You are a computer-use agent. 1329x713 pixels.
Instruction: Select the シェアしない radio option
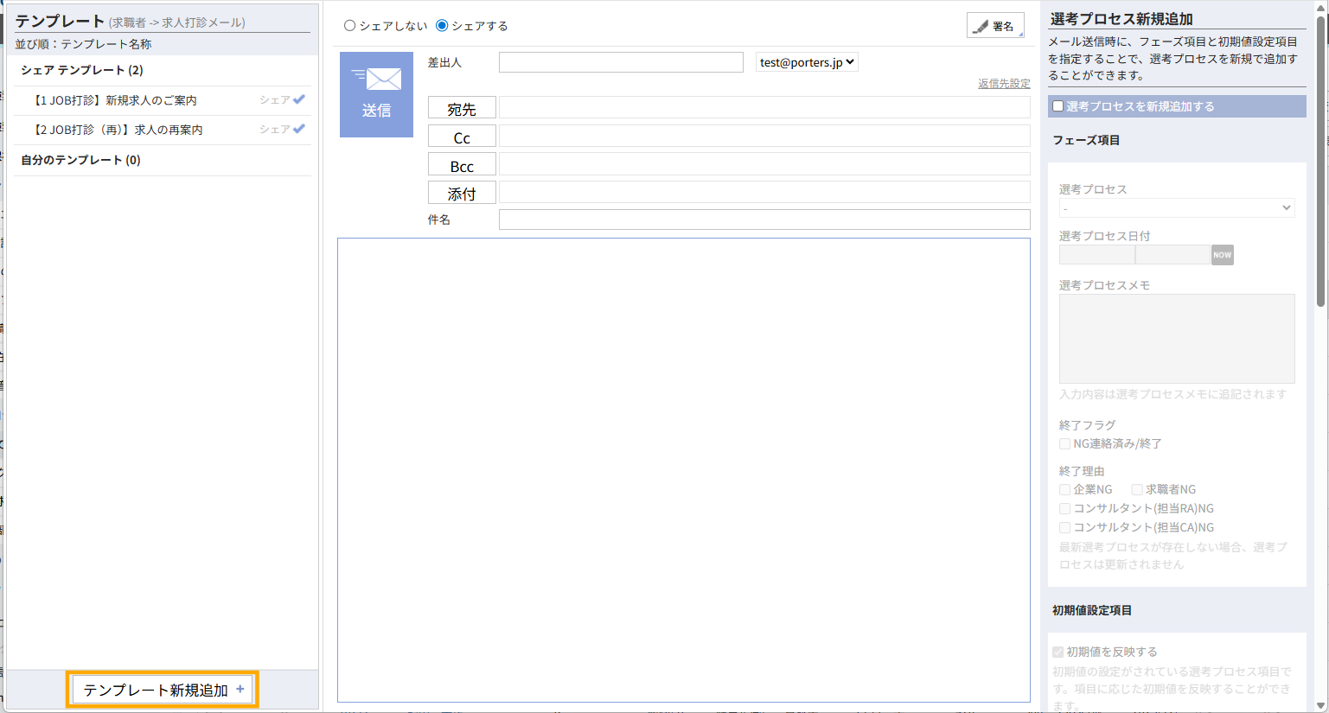[x=350, y=26]
